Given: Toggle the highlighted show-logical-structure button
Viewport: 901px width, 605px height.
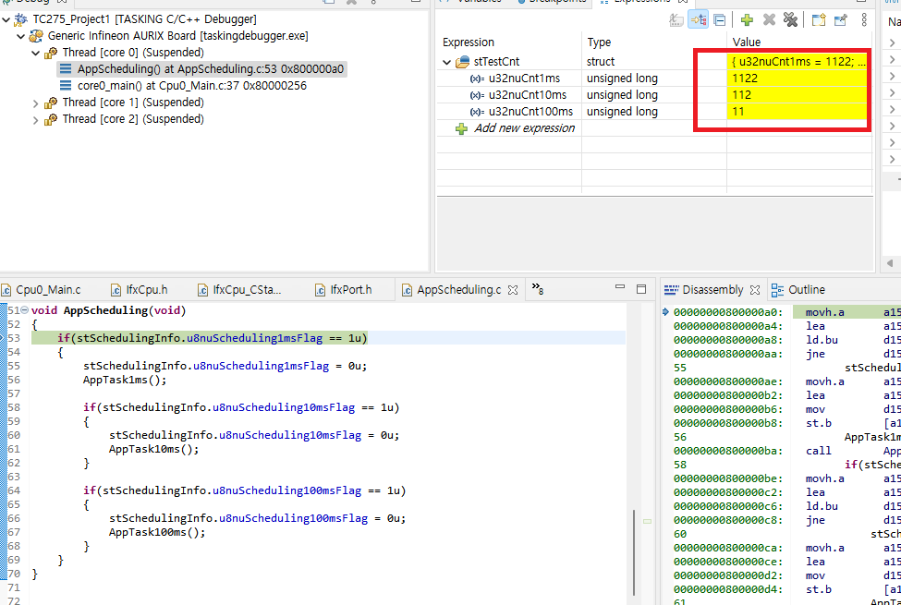Looking at the screenshot, I should 698,20.
